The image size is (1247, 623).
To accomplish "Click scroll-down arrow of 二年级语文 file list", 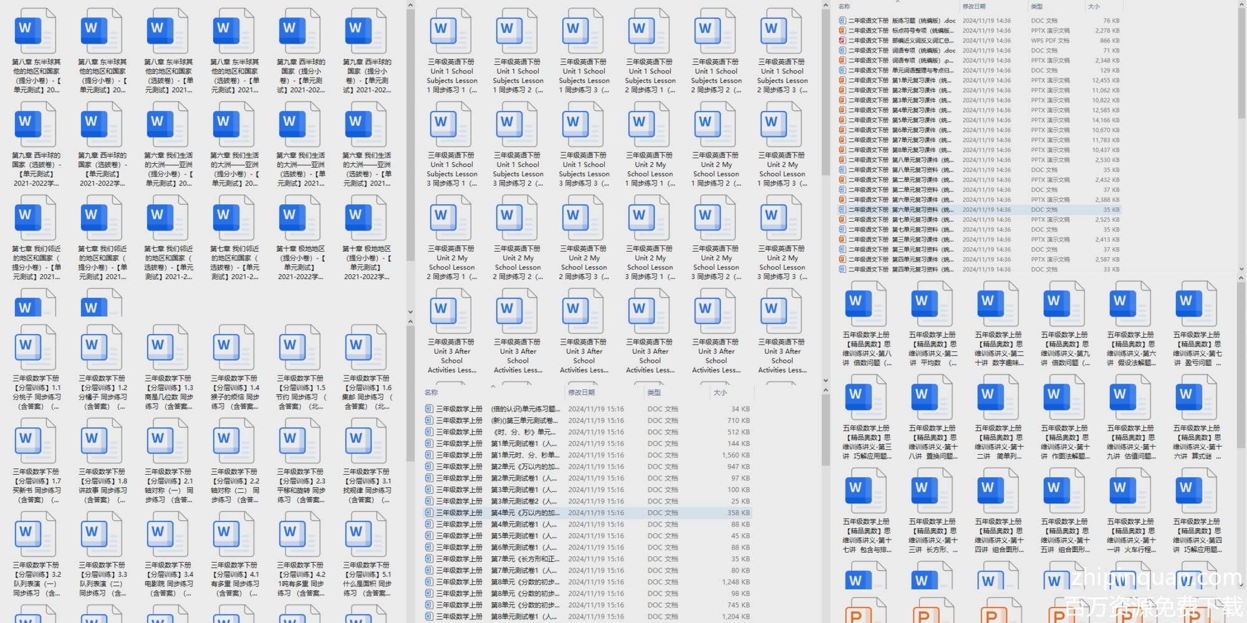I will tap(1241, 269).
